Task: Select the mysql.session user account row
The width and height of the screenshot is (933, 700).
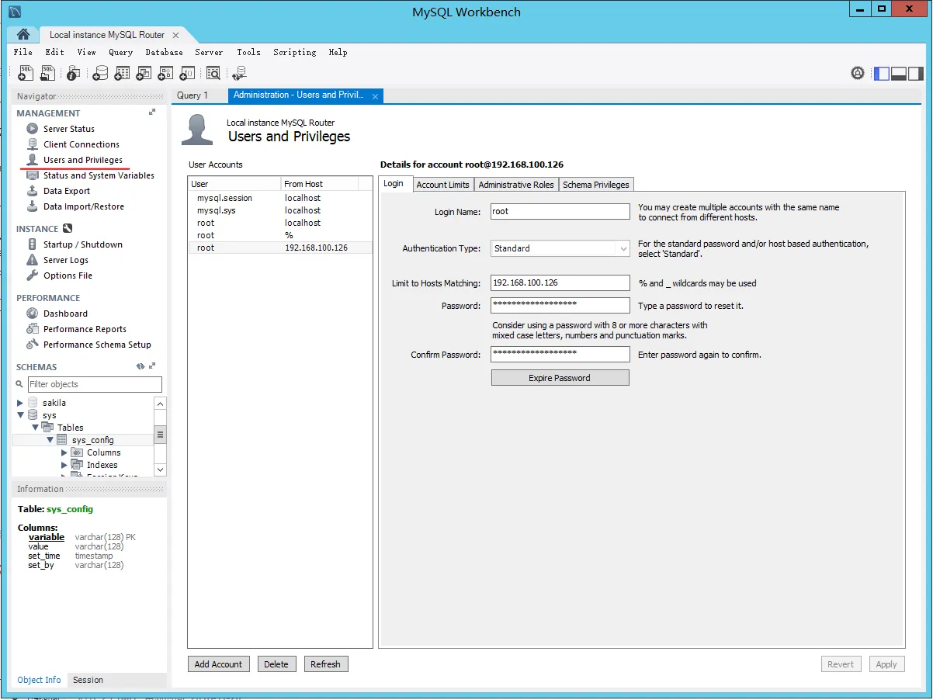Action: pos(280,198)
